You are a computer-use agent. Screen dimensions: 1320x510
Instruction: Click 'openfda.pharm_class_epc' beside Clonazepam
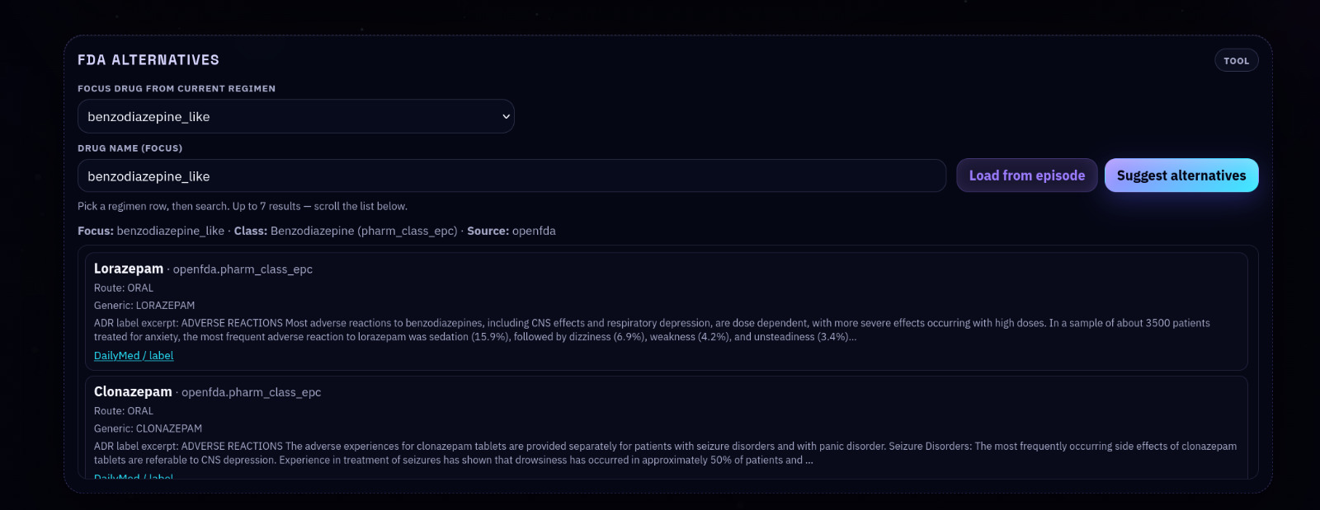click(251, 392)
